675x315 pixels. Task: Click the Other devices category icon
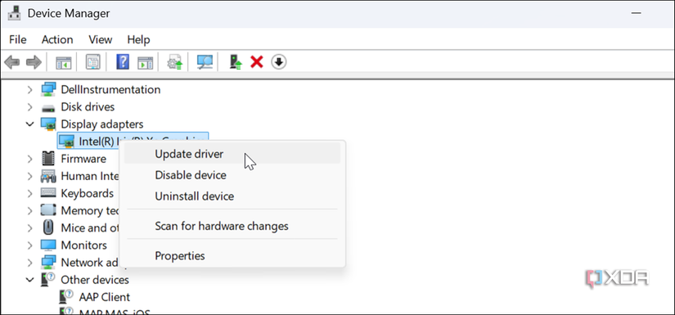point(48,280)
